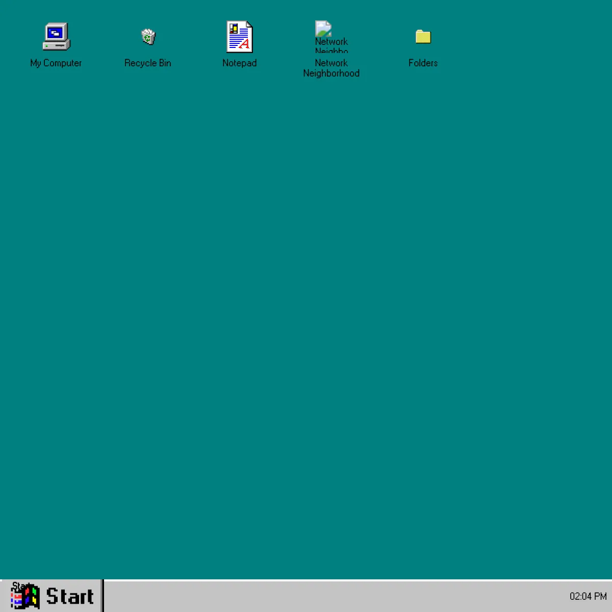Screen dimensions: 612x612
Task: Select the Network Neighborhood desktop icon
Action: click(331, 37)
